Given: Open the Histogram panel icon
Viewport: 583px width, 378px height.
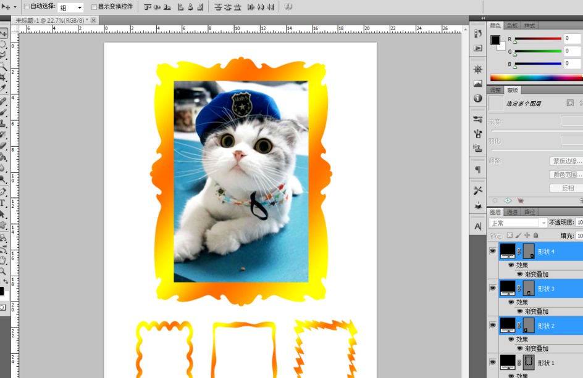Looking at the screenshot, I should pos(478,83).
